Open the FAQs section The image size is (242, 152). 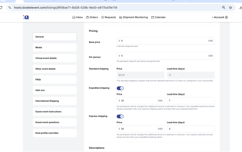pyautogui.click(x=55, y=80)
